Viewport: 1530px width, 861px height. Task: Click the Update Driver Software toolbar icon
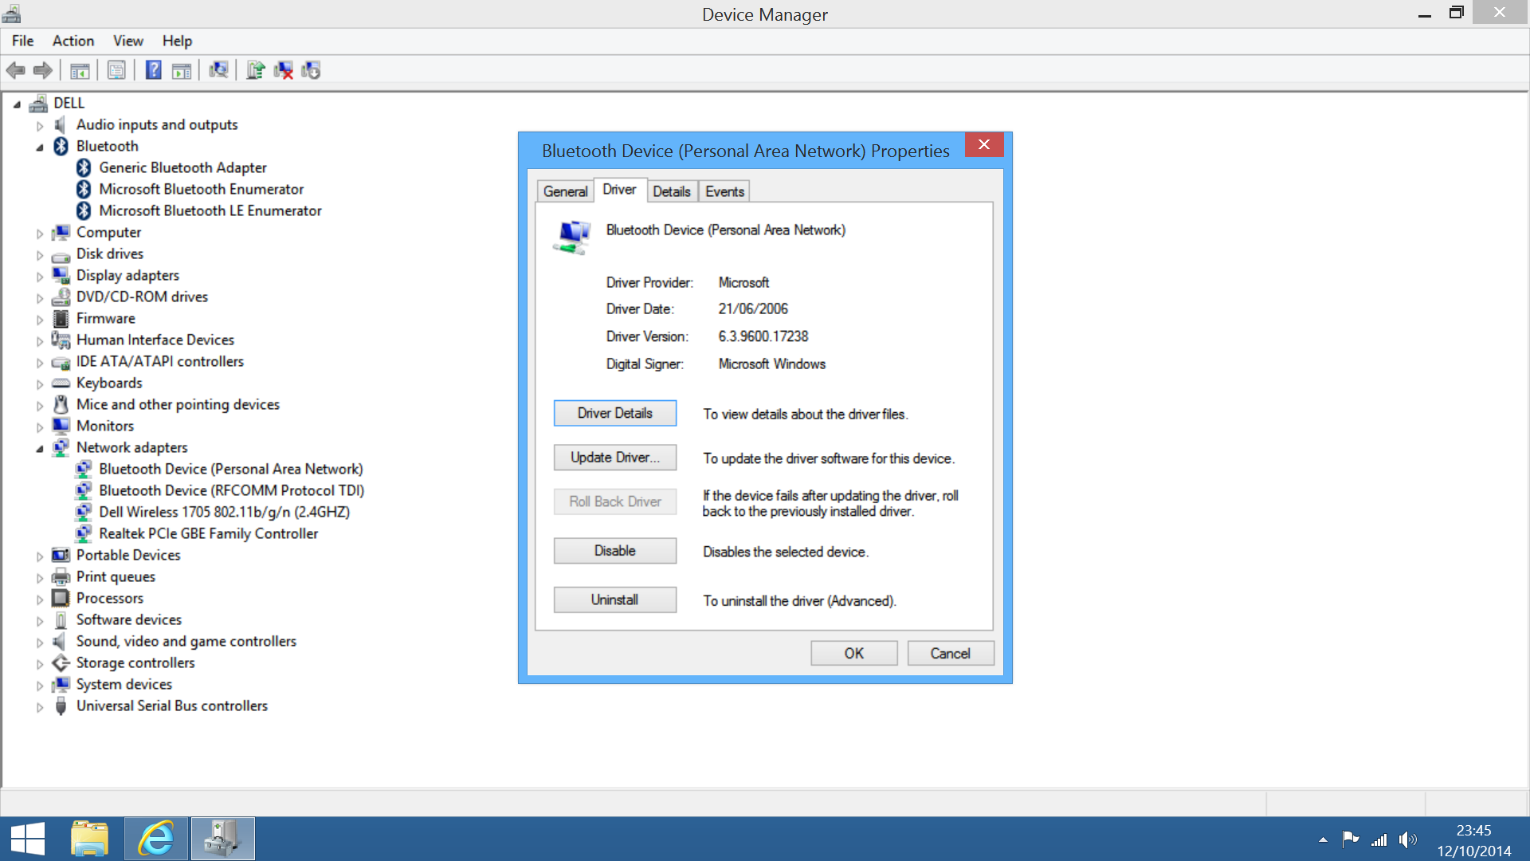point(255,70)
